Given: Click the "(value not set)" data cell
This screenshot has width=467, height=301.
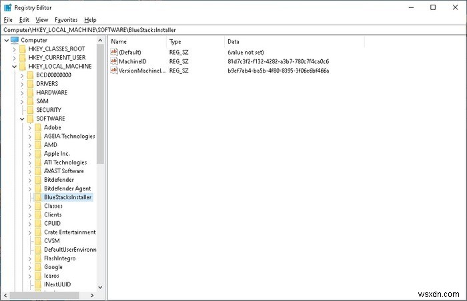Looking at the screenshot, I should tap(246, 53).
